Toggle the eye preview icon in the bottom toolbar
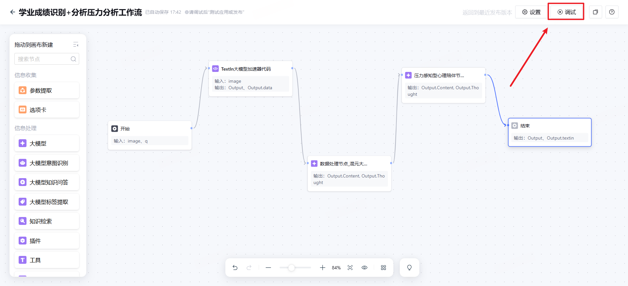The image size is (628, 286). point(364,268)
